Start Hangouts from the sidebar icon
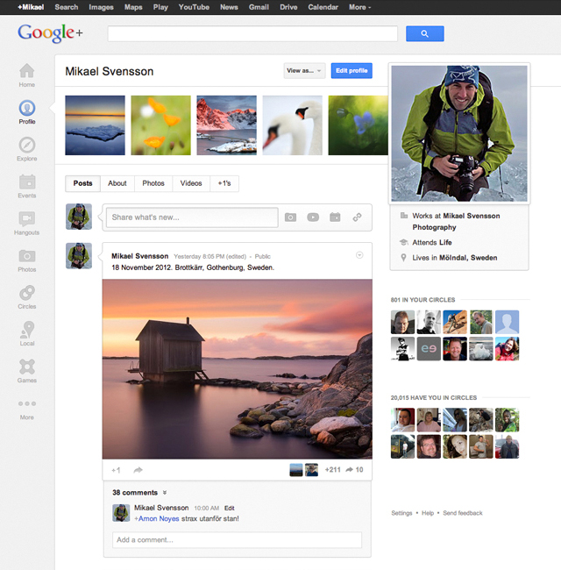The height and width of the screenshot is (570, 561). point(27,219)
